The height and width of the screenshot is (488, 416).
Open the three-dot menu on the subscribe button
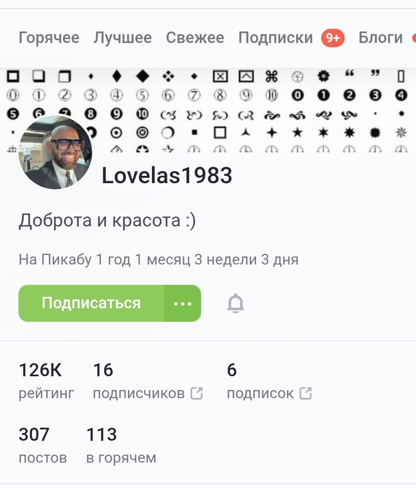click(182, 303)
